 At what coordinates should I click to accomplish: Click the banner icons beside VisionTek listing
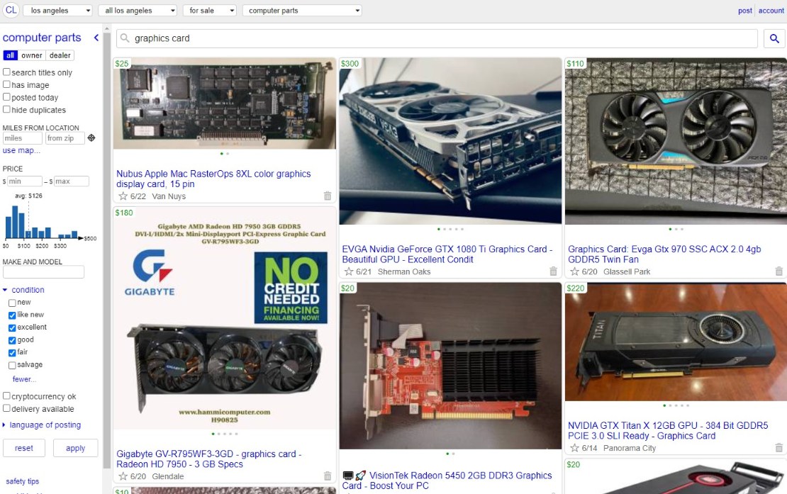(x=352, y=475)
